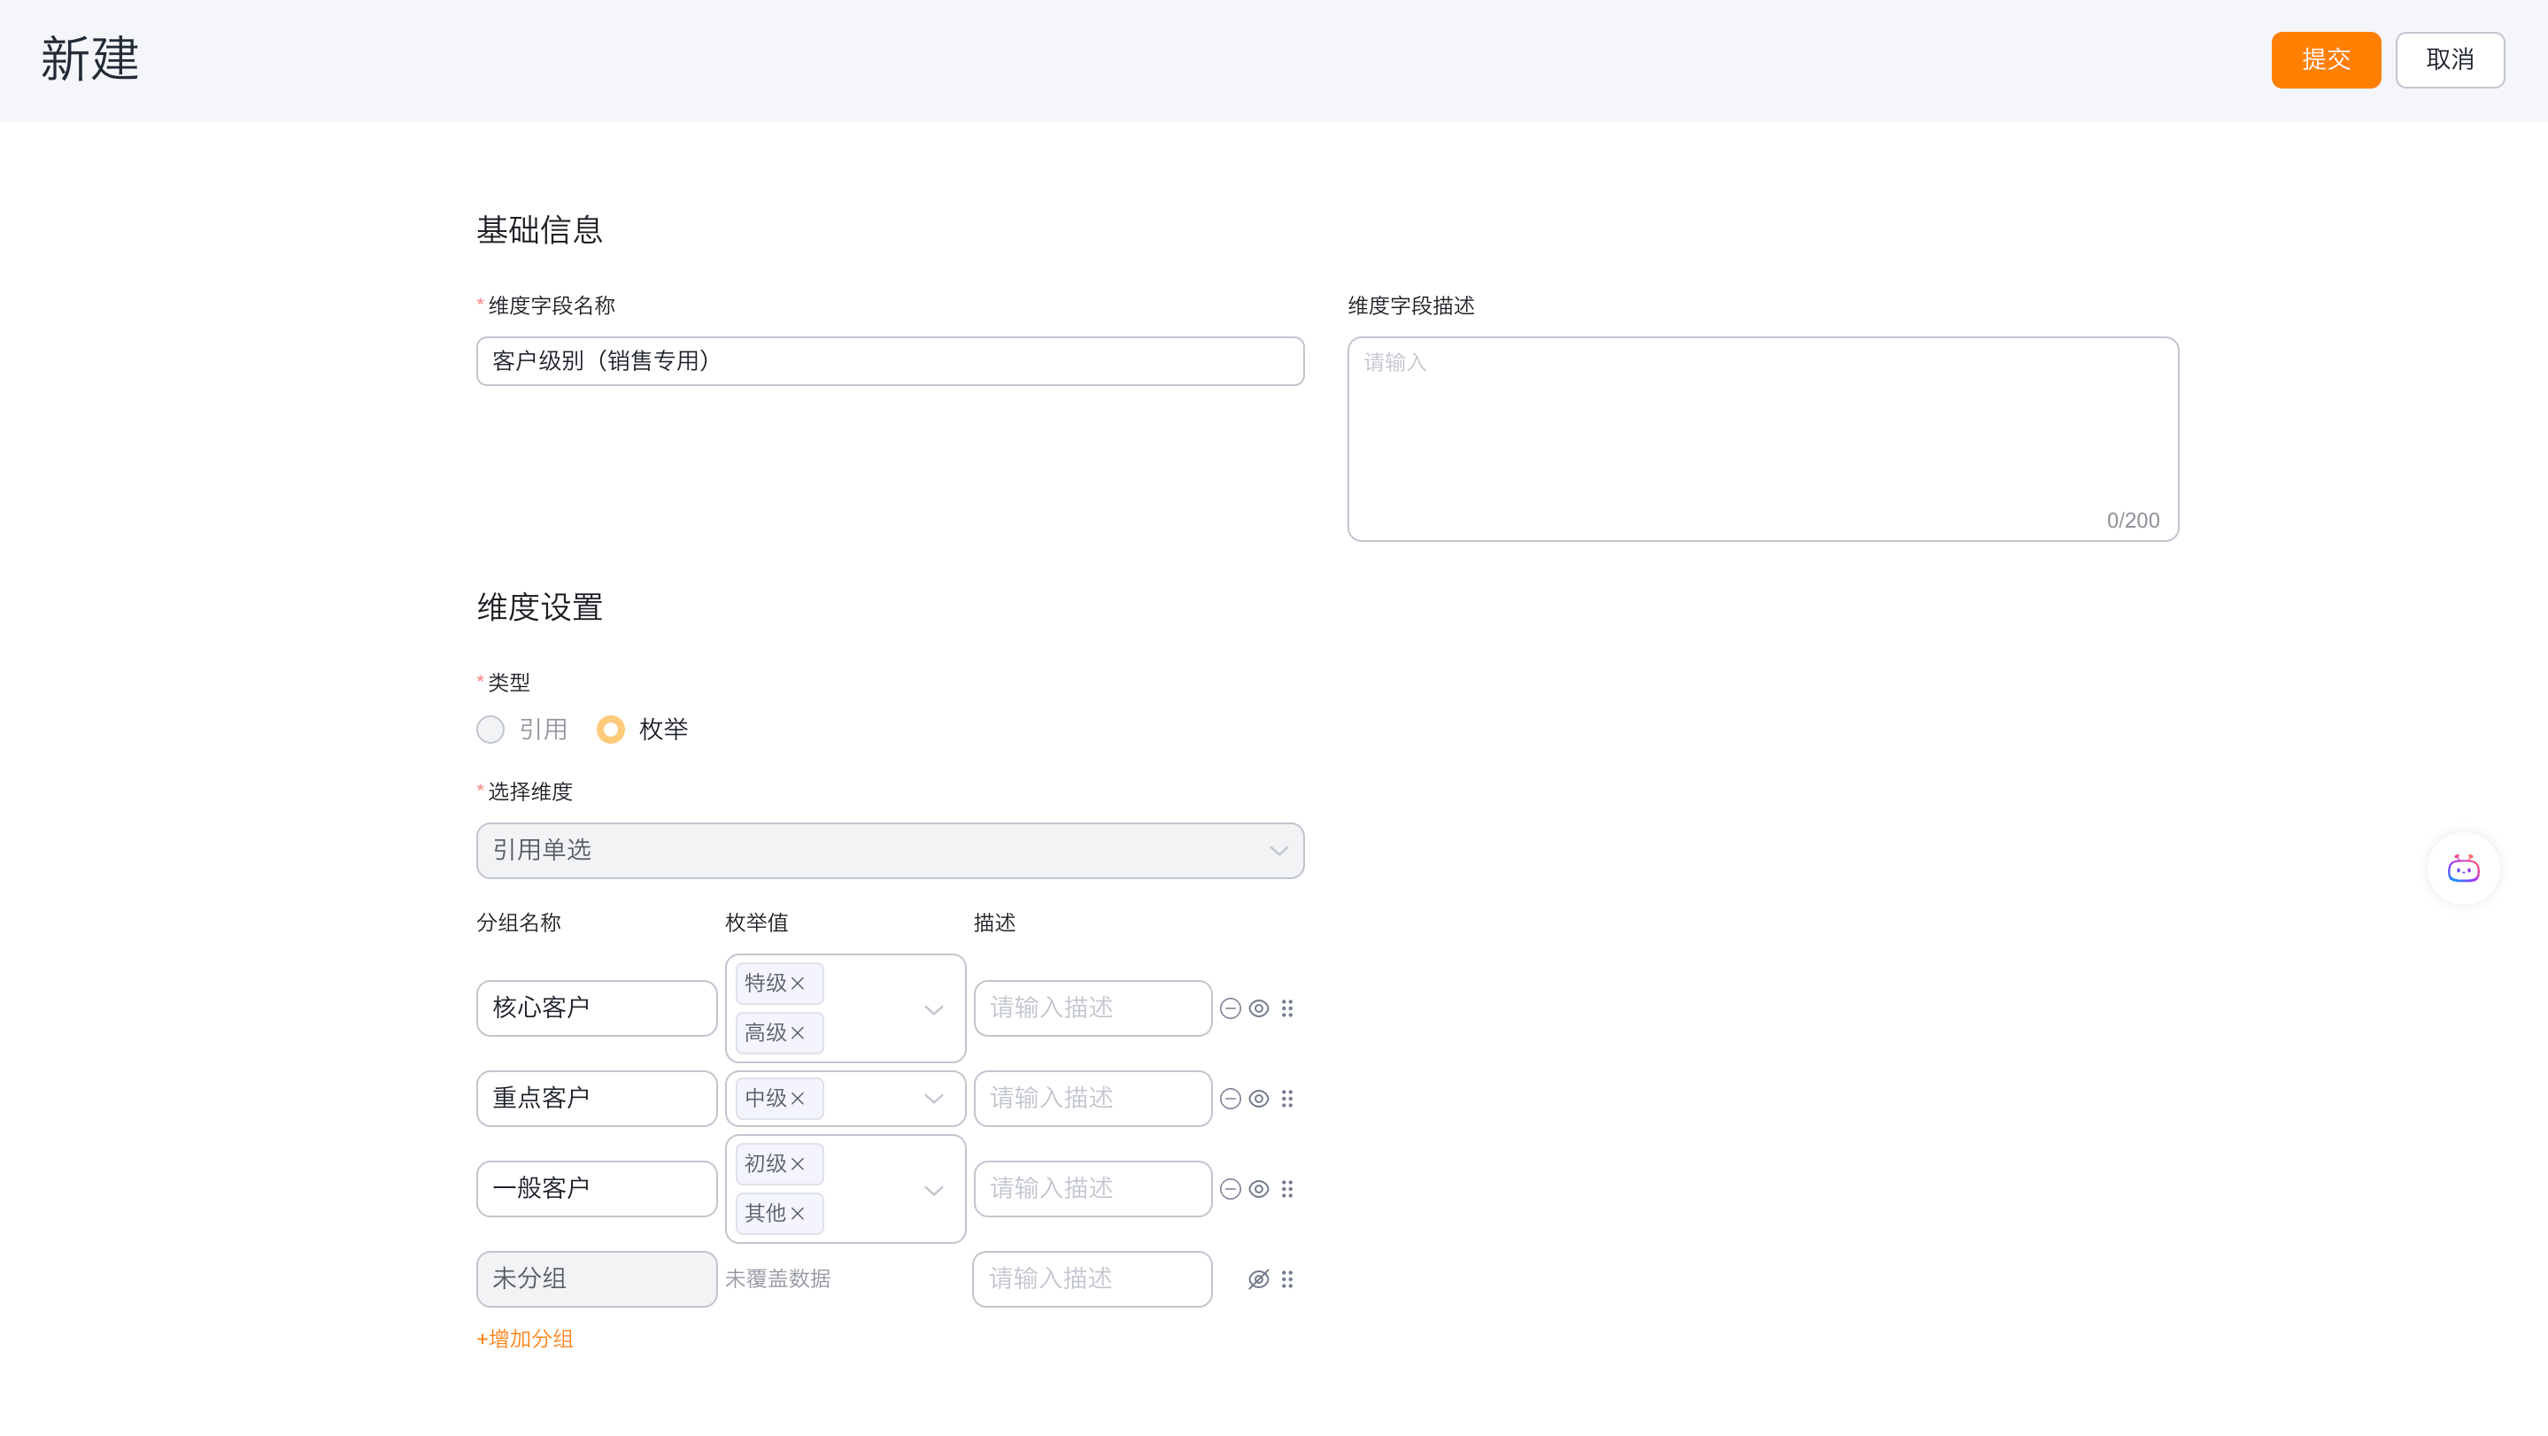Toggle visibility eye for 核心客户 row
Viewport: 2548px width, 1436px height.
tap(1258, 1008)
